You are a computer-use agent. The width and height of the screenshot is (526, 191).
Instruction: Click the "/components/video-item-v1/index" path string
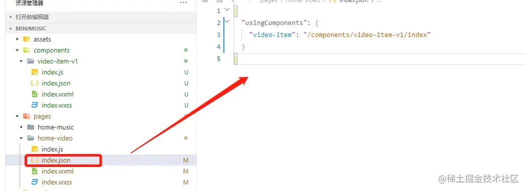[x=367, y=34]
